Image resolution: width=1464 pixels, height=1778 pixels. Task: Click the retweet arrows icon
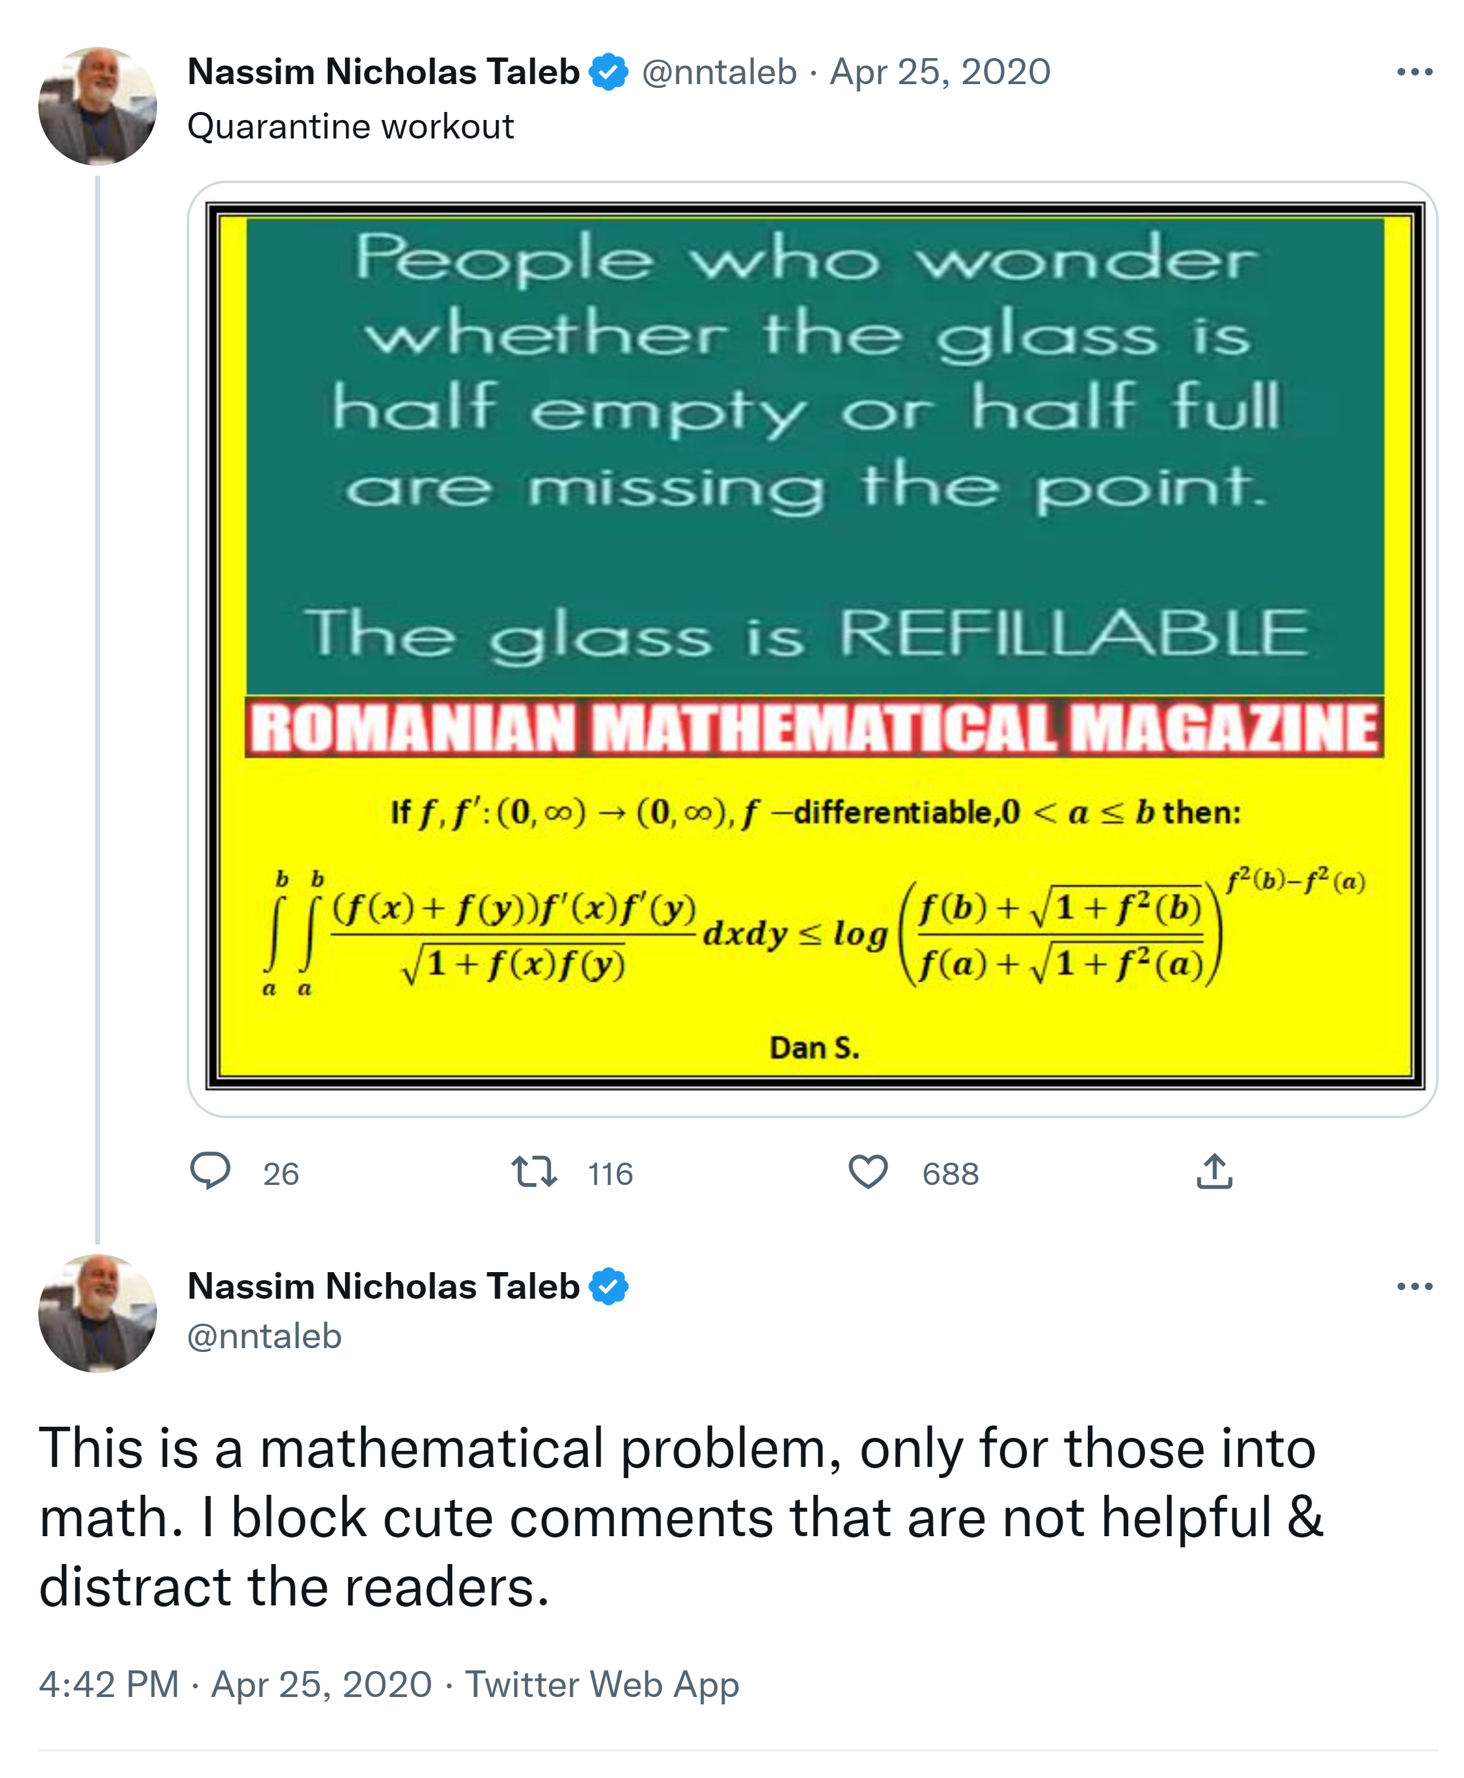click(x=534, y=1172)
